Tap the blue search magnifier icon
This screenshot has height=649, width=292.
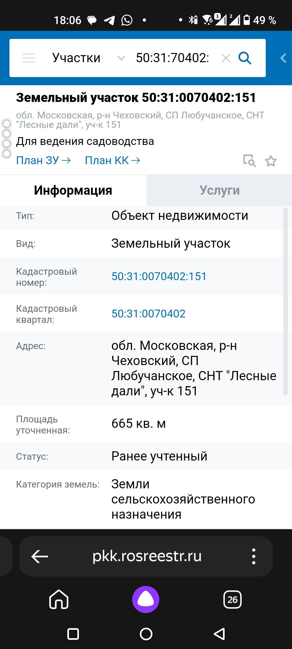click(245, 58)
